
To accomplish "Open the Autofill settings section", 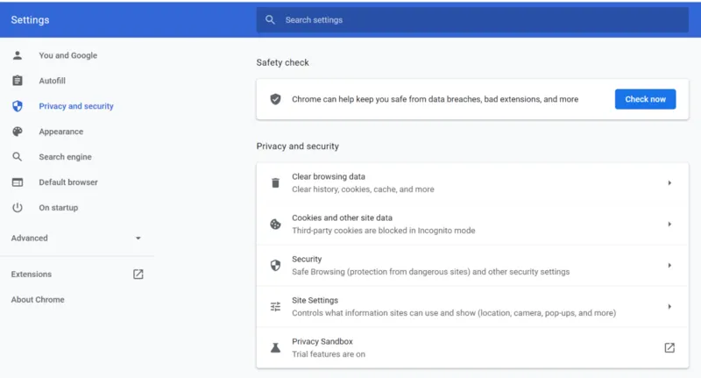I will pos(52,81).
